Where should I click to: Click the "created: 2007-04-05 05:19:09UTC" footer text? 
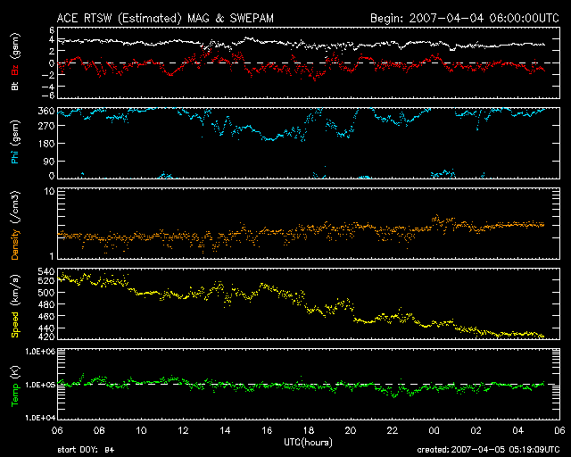pos(488,450)
